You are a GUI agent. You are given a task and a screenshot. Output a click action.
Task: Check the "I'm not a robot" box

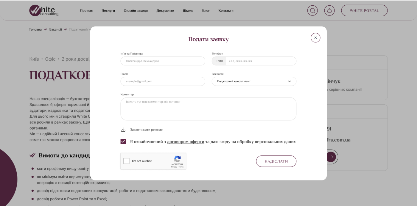coord(126,161)
